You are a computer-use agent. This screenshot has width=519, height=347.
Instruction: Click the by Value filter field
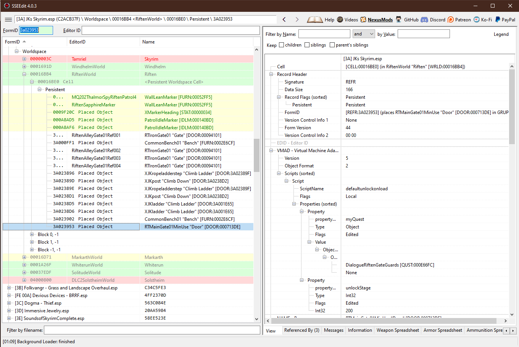[x=424, y=34]
